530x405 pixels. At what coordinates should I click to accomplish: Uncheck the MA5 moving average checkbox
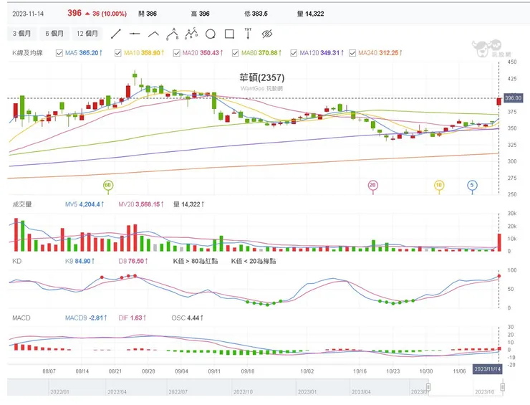tap(59, 53)
